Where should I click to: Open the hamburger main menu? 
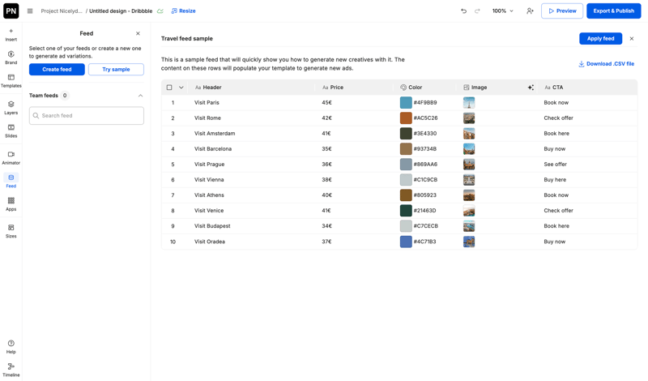point(30,11)
